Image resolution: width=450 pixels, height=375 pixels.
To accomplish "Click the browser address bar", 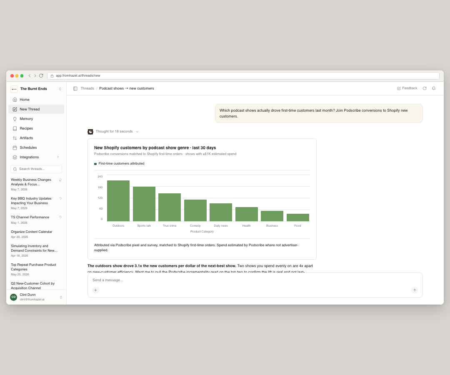I will (x=243, y=76).
